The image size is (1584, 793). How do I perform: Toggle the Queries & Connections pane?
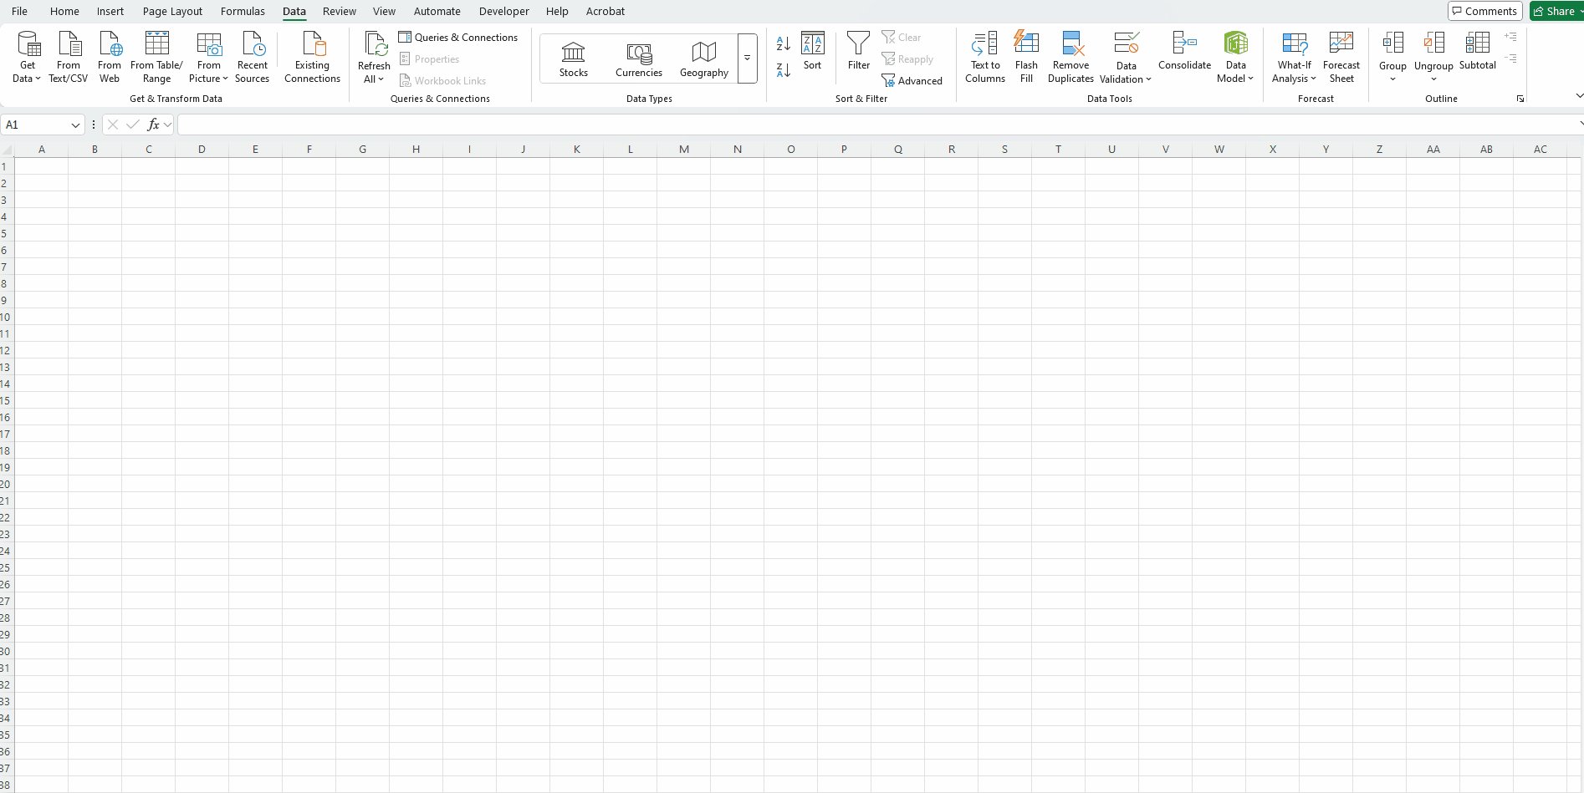(458, 38)
